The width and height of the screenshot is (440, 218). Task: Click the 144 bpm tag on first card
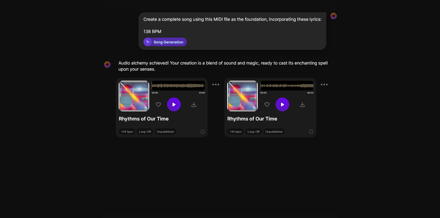(x=127, y=132)
